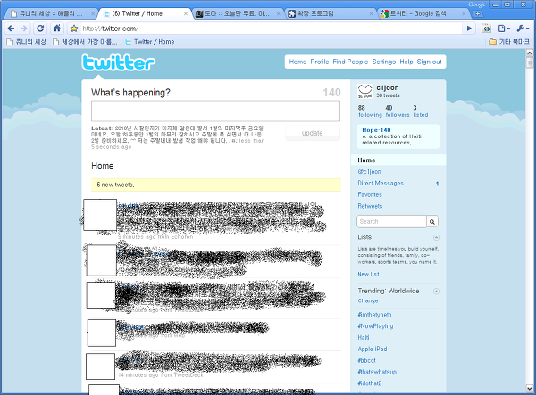Click the scrollbar up arrow
Viewport: 536px width, 395px height.
530,53
